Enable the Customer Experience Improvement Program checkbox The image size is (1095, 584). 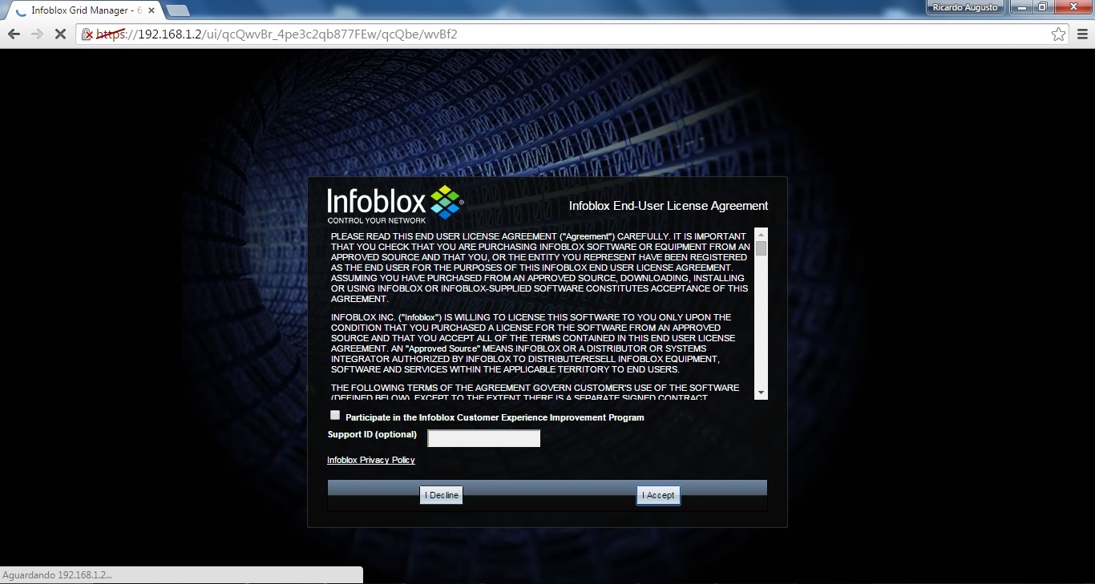pyautogui.click(x=335, y=415)
